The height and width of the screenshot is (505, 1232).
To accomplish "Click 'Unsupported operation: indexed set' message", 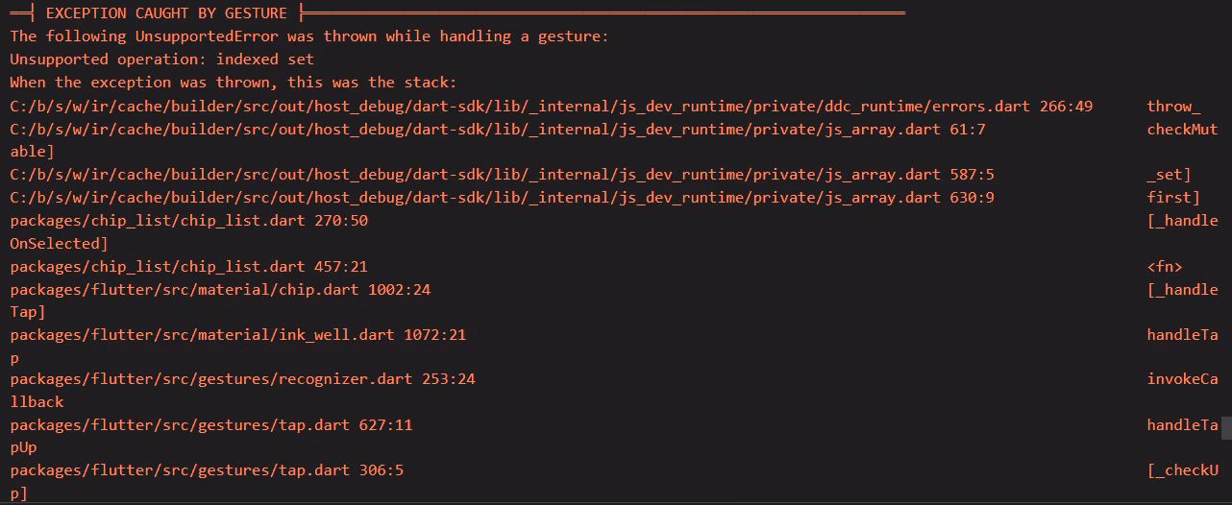I will click(x=162, y=60).
